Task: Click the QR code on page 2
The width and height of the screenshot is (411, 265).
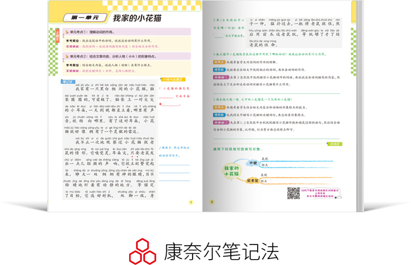Action: point(293,193)
